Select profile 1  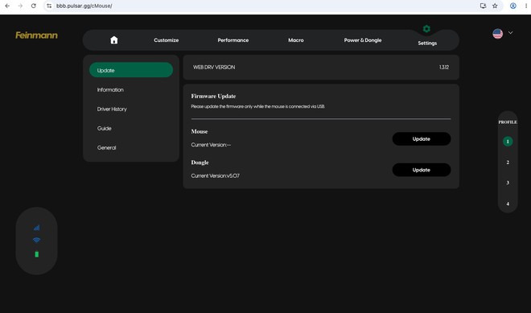508,142
